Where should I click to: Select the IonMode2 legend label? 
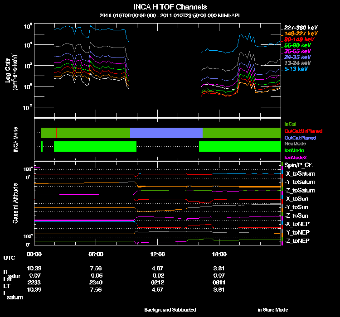[296, 157]
